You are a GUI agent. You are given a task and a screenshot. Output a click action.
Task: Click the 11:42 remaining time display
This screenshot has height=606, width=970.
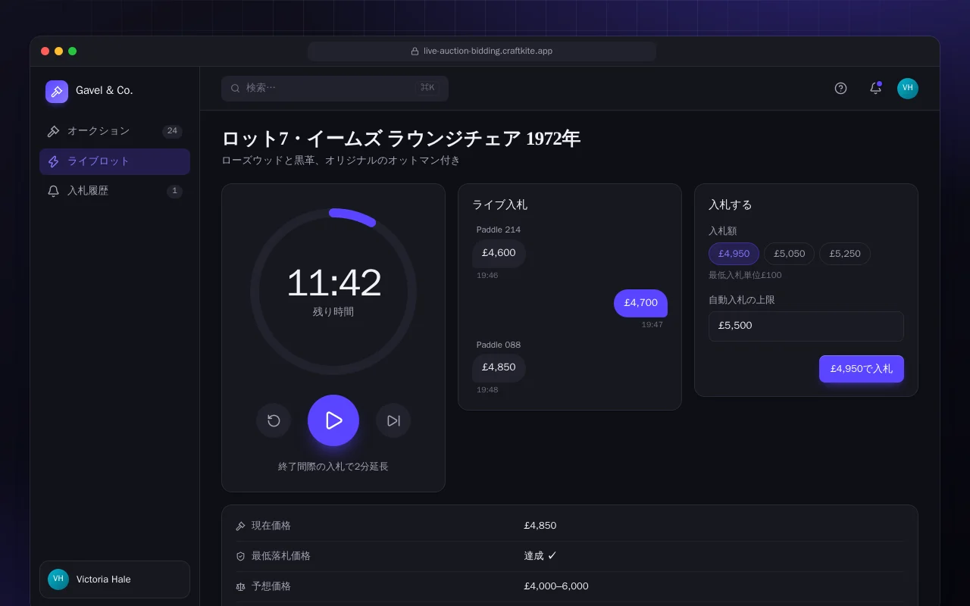tap(333, 283)
